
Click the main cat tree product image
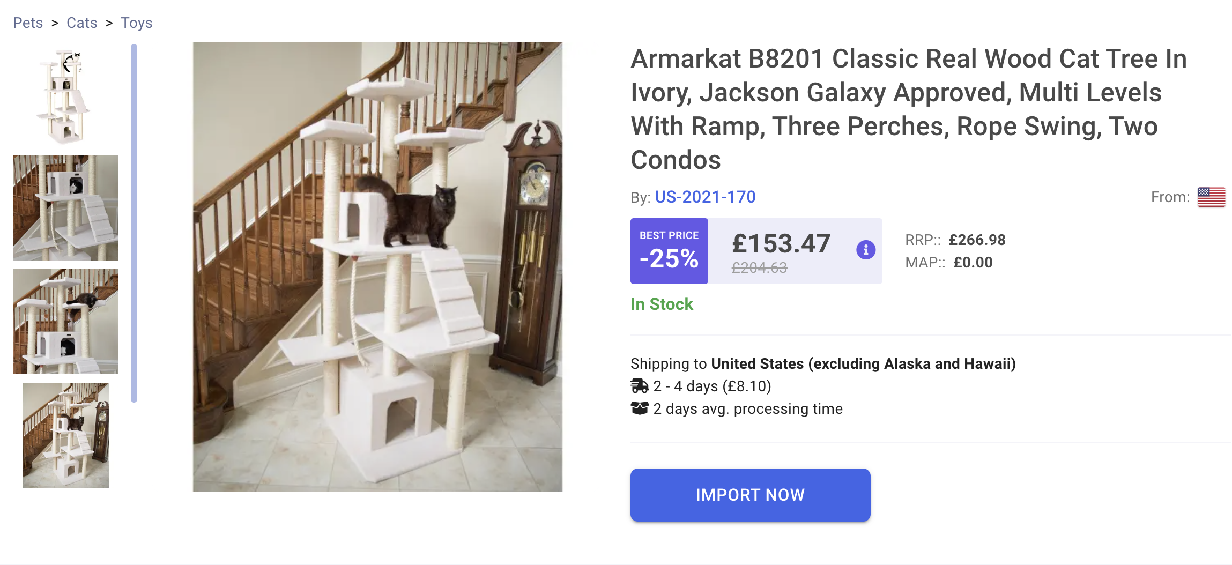(x=377, y=267)
